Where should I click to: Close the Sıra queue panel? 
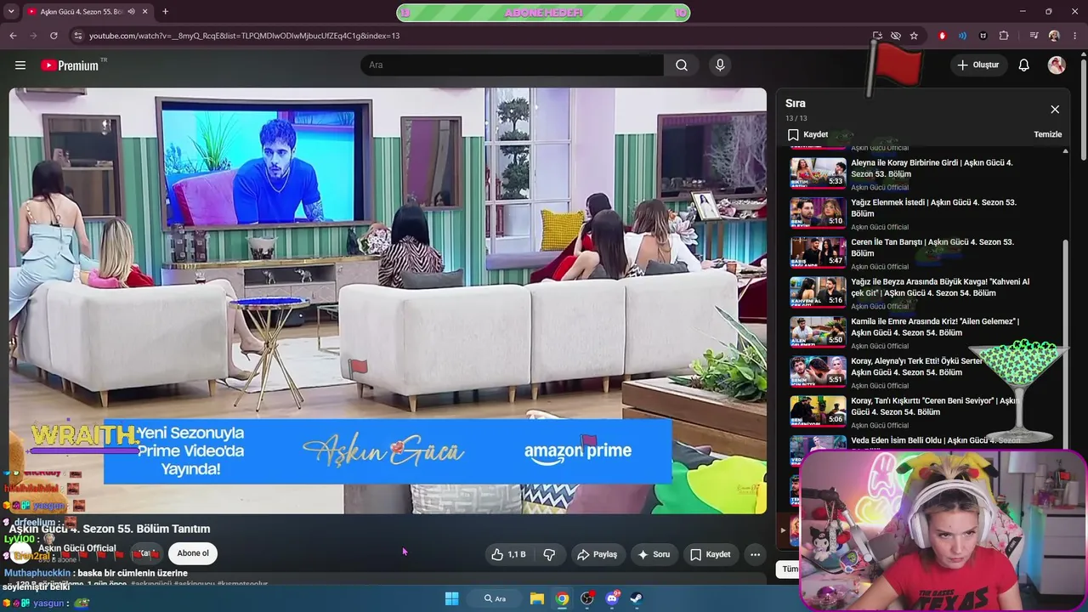pos(1055,110)
